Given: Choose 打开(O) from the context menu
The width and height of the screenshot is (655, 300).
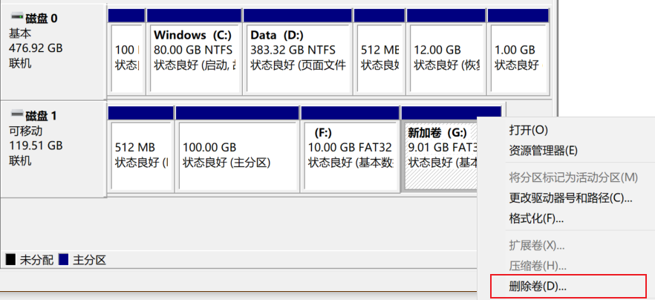Looking at the screenshot, I should pos(528,130).
